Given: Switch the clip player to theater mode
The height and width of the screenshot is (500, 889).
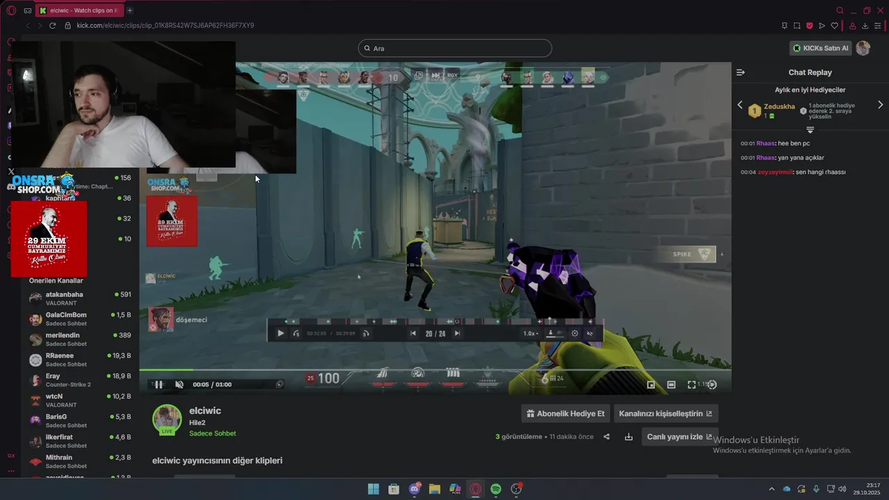Looking at the screenshot, I should 671,384.
